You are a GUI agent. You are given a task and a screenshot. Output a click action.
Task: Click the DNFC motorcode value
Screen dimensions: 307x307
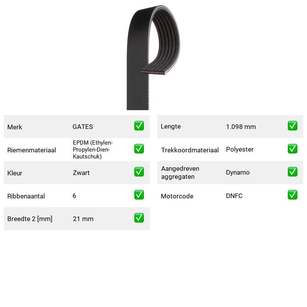[234, 196]
